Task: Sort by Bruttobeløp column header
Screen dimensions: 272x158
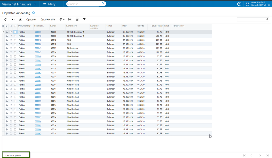Action: pos(157,26)
